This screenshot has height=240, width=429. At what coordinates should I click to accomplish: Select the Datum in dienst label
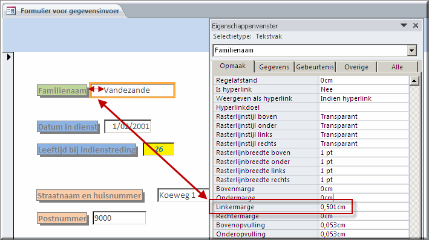coord(68,127)
